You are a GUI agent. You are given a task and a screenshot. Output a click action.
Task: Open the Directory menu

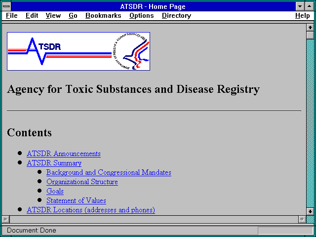[177, 16]
